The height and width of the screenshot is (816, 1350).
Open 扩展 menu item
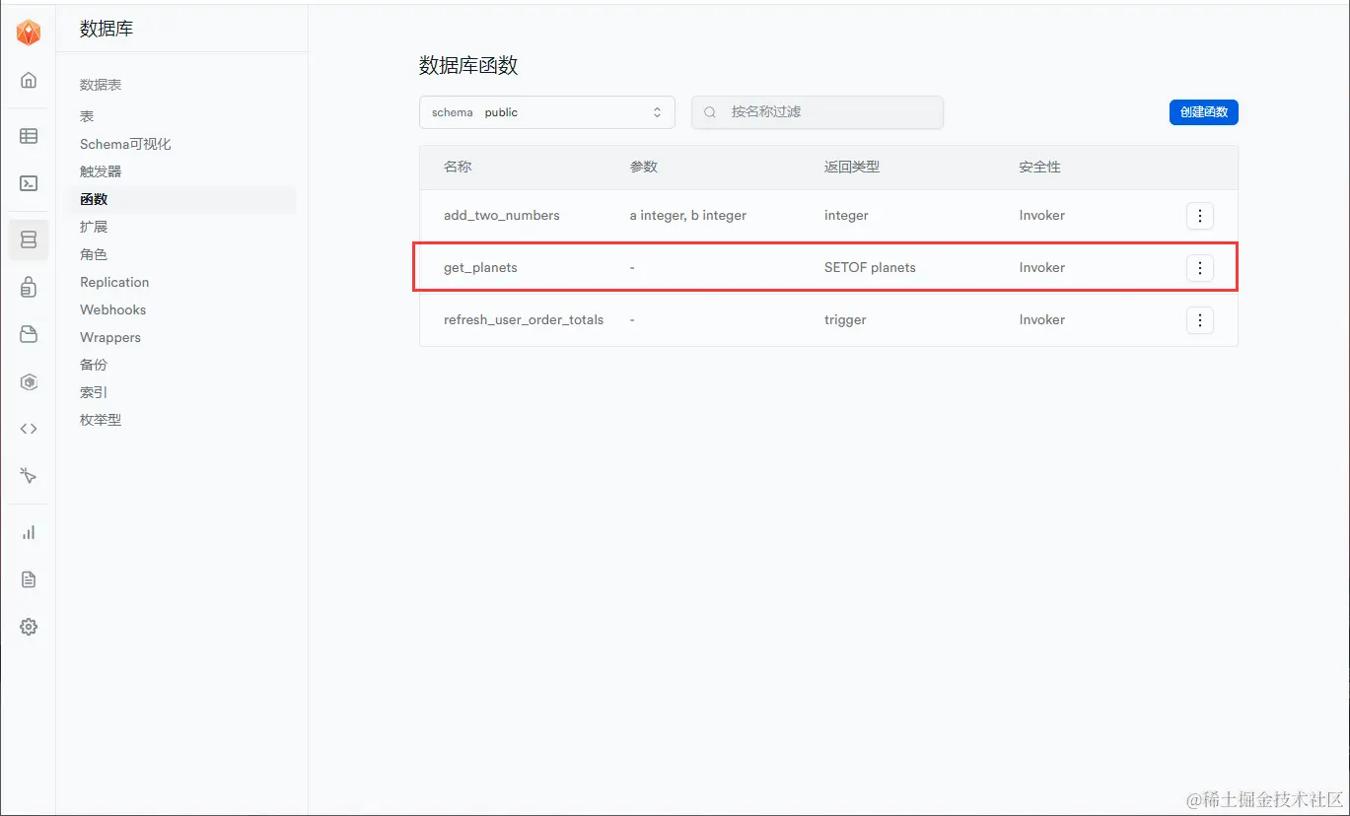[x=94, y=227]
